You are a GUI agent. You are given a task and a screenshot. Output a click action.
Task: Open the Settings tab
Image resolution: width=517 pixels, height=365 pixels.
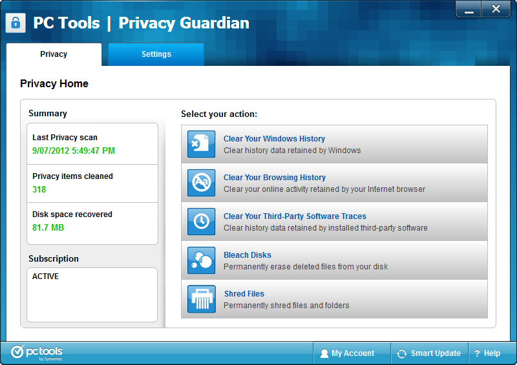tap(156, 54)
